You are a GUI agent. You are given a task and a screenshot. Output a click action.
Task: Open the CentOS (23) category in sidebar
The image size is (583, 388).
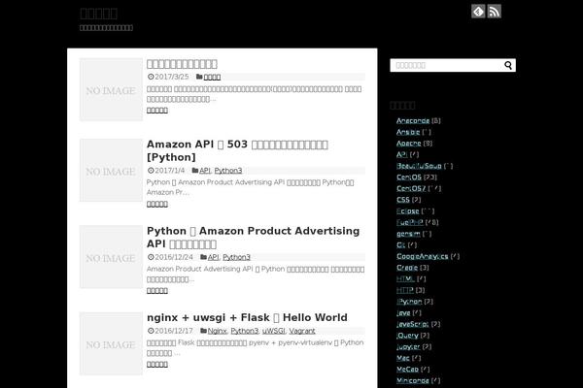409,178
